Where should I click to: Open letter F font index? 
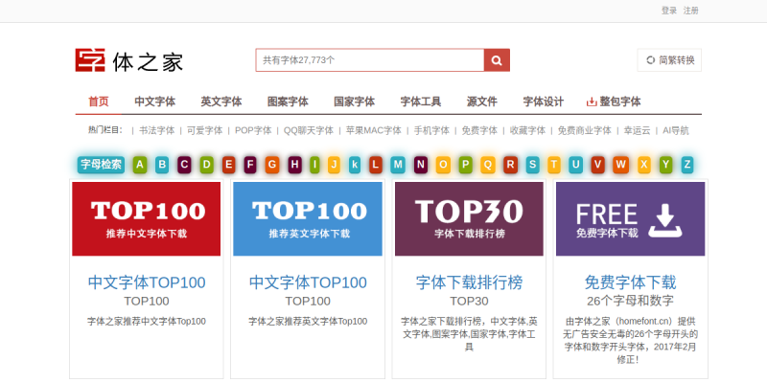click(x=250, y=165)
